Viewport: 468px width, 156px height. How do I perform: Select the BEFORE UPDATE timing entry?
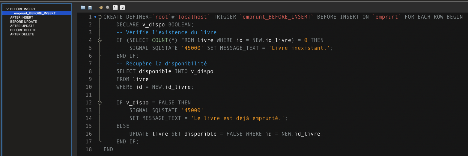(23, 22)
